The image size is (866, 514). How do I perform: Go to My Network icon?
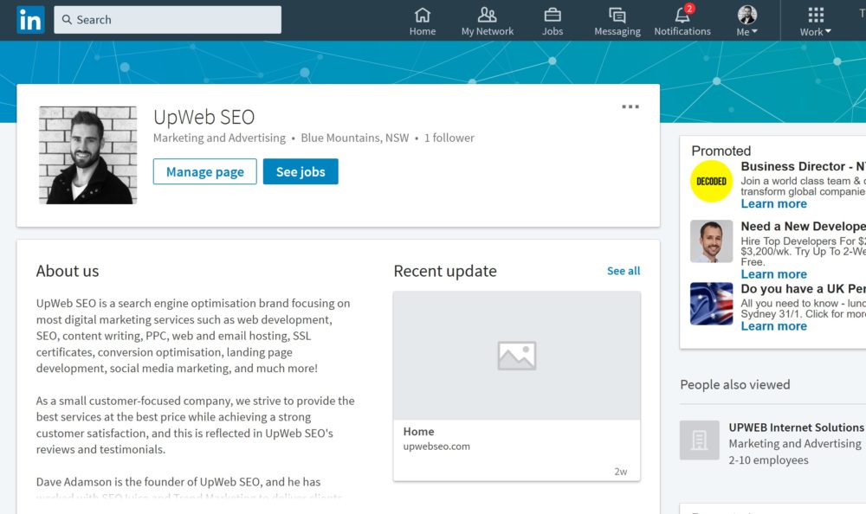coord(487,15)
